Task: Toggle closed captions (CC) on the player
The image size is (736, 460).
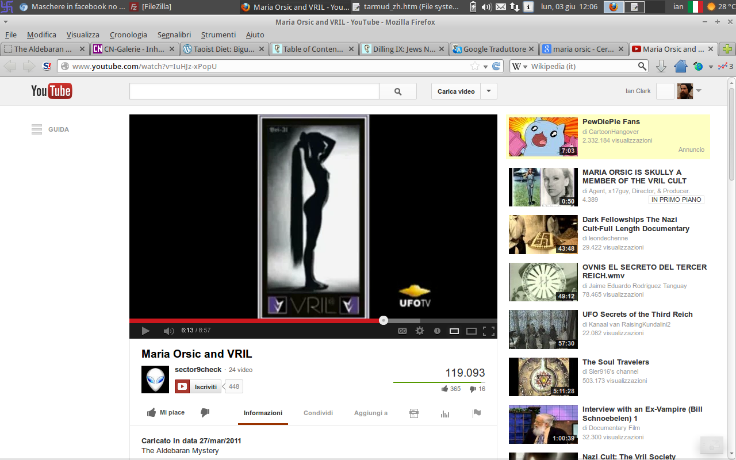Action: click(x=402, y=331)
